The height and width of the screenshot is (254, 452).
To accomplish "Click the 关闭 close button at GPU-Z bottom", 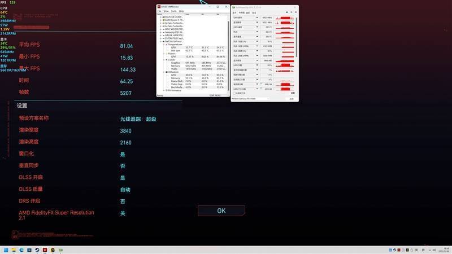I will point(292,99).
